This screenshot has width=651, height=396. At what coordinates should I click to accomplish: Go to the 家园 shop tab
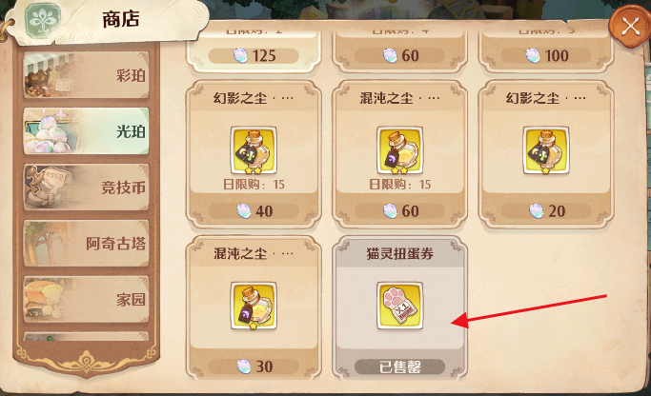[86, 299]
